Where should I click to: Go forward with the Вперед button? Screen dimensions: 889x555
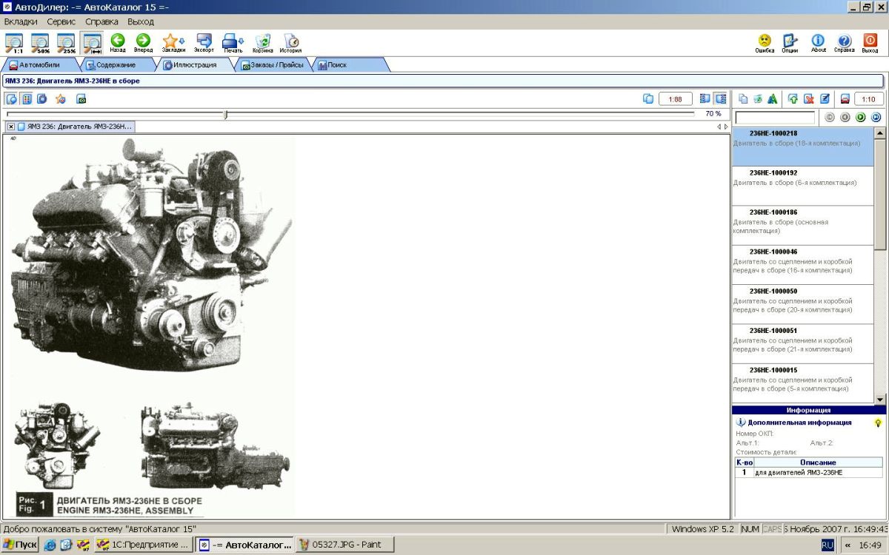143,43
